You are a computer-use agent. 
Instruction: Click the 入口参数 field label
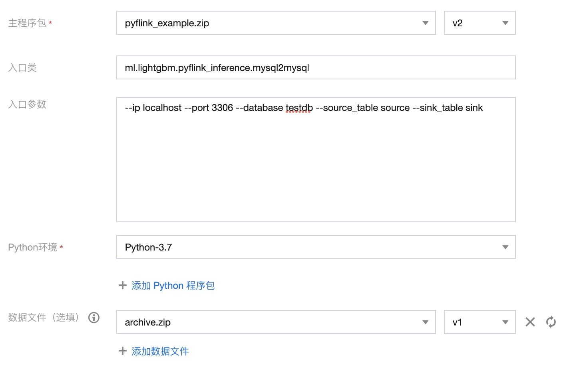(27, 105)
